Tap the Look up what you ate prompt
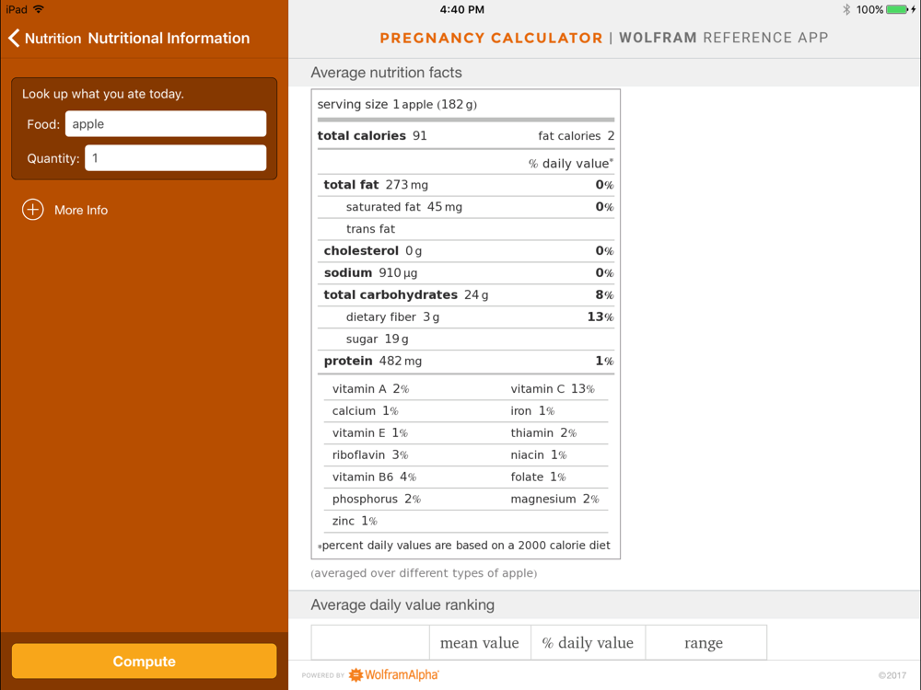The image size is (921, 690). coord(103,94)
